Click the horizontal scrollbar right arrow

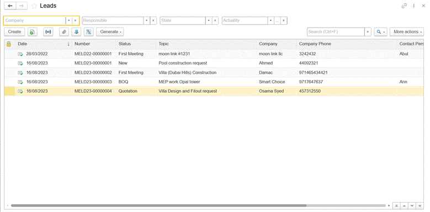pos(389,205)
